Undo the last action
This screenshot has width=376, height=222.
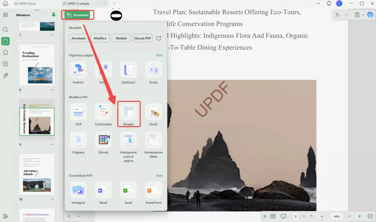click(x=337, y=15)
